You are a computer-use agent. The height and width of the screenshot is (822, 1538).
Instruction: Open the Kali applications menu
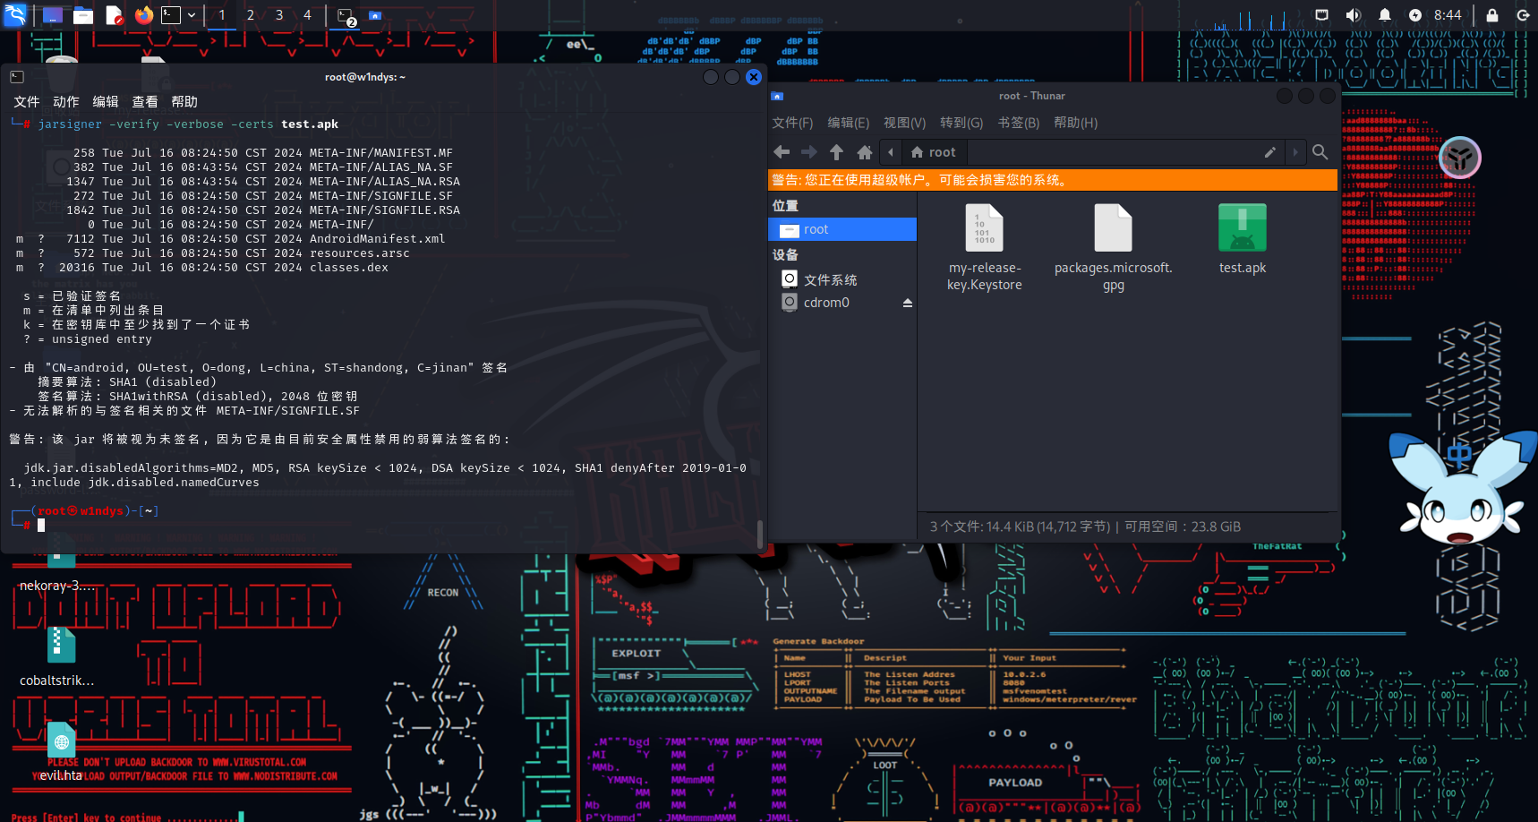tap(15, 14)
